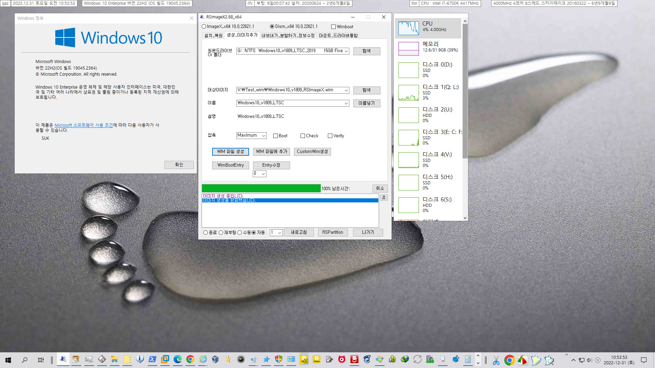Viewport: 655px width, 368px height.
Task: Launch Microsoft Edge from taskbar
Action: pyautogui.click(x=177, y=359)
